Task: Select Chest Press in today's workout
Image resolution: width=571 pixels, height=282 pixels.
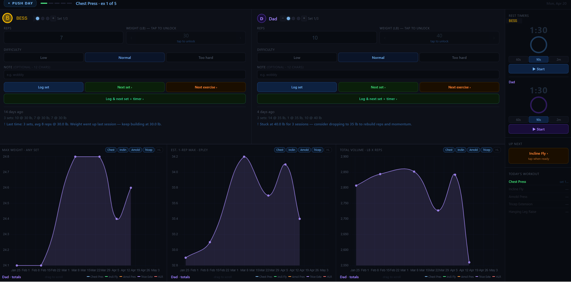Action: pos(538,182)
